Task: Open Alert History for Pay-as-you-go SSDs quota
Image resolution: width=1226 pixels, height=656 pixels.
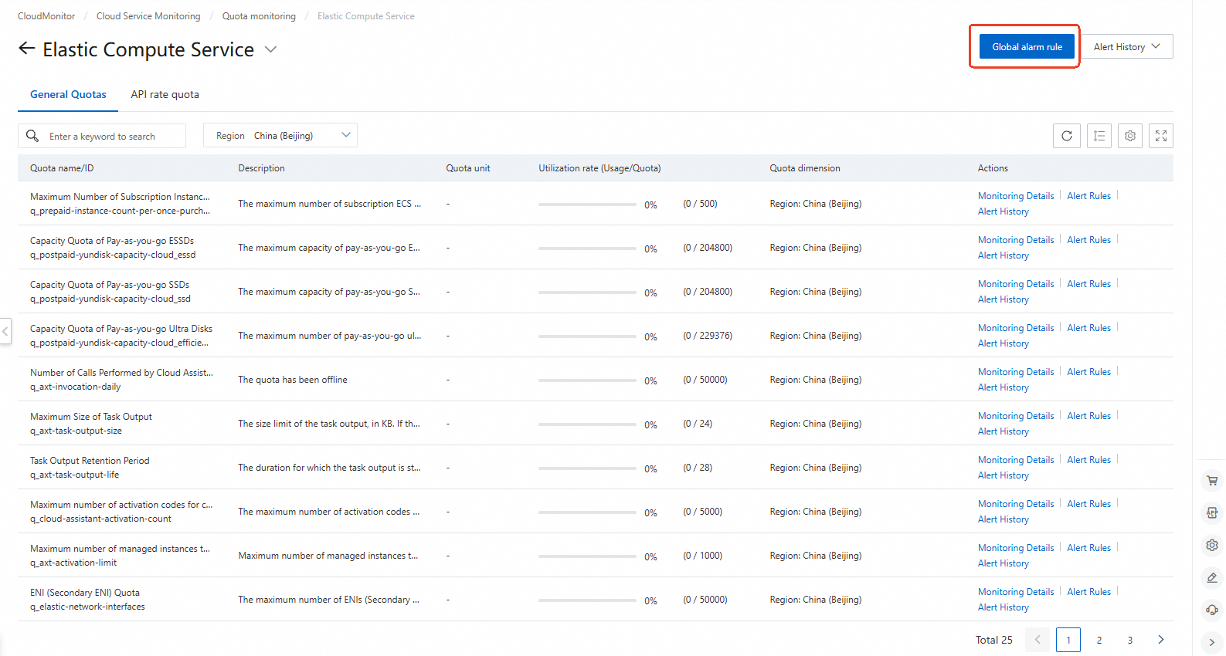Action: pyautogui.click(x=1004, y=299)
